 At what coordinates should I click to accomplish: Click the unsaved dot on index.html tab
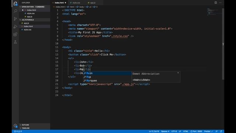(x=65, y=3)
